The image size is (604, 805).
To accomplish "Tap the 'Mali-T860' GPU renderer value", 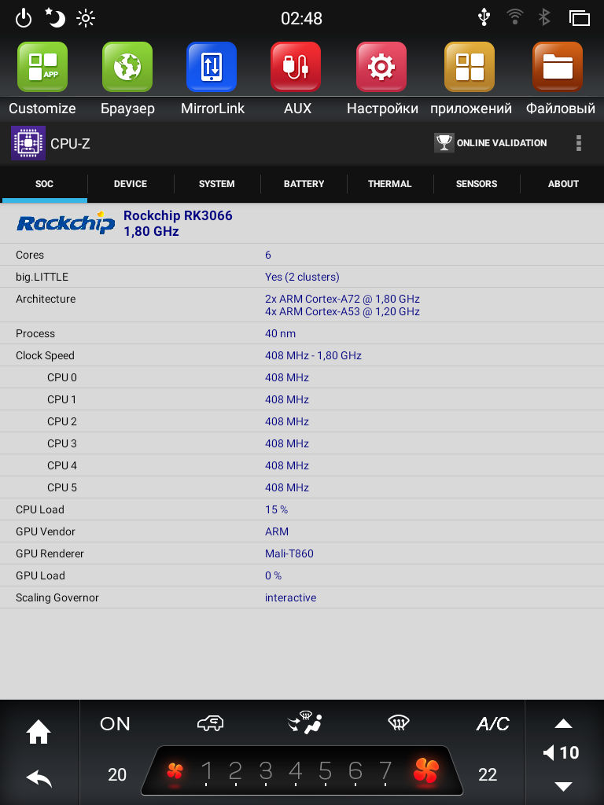I will coord(289,553).
